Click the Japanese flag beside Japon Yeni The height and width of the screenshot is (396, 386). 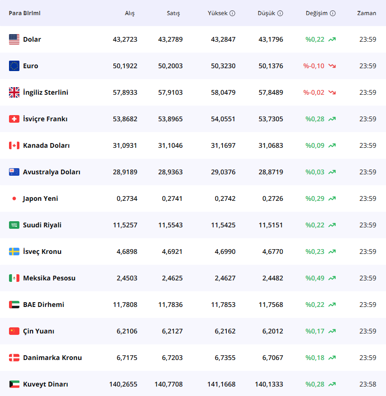click(x=14, y=198)
